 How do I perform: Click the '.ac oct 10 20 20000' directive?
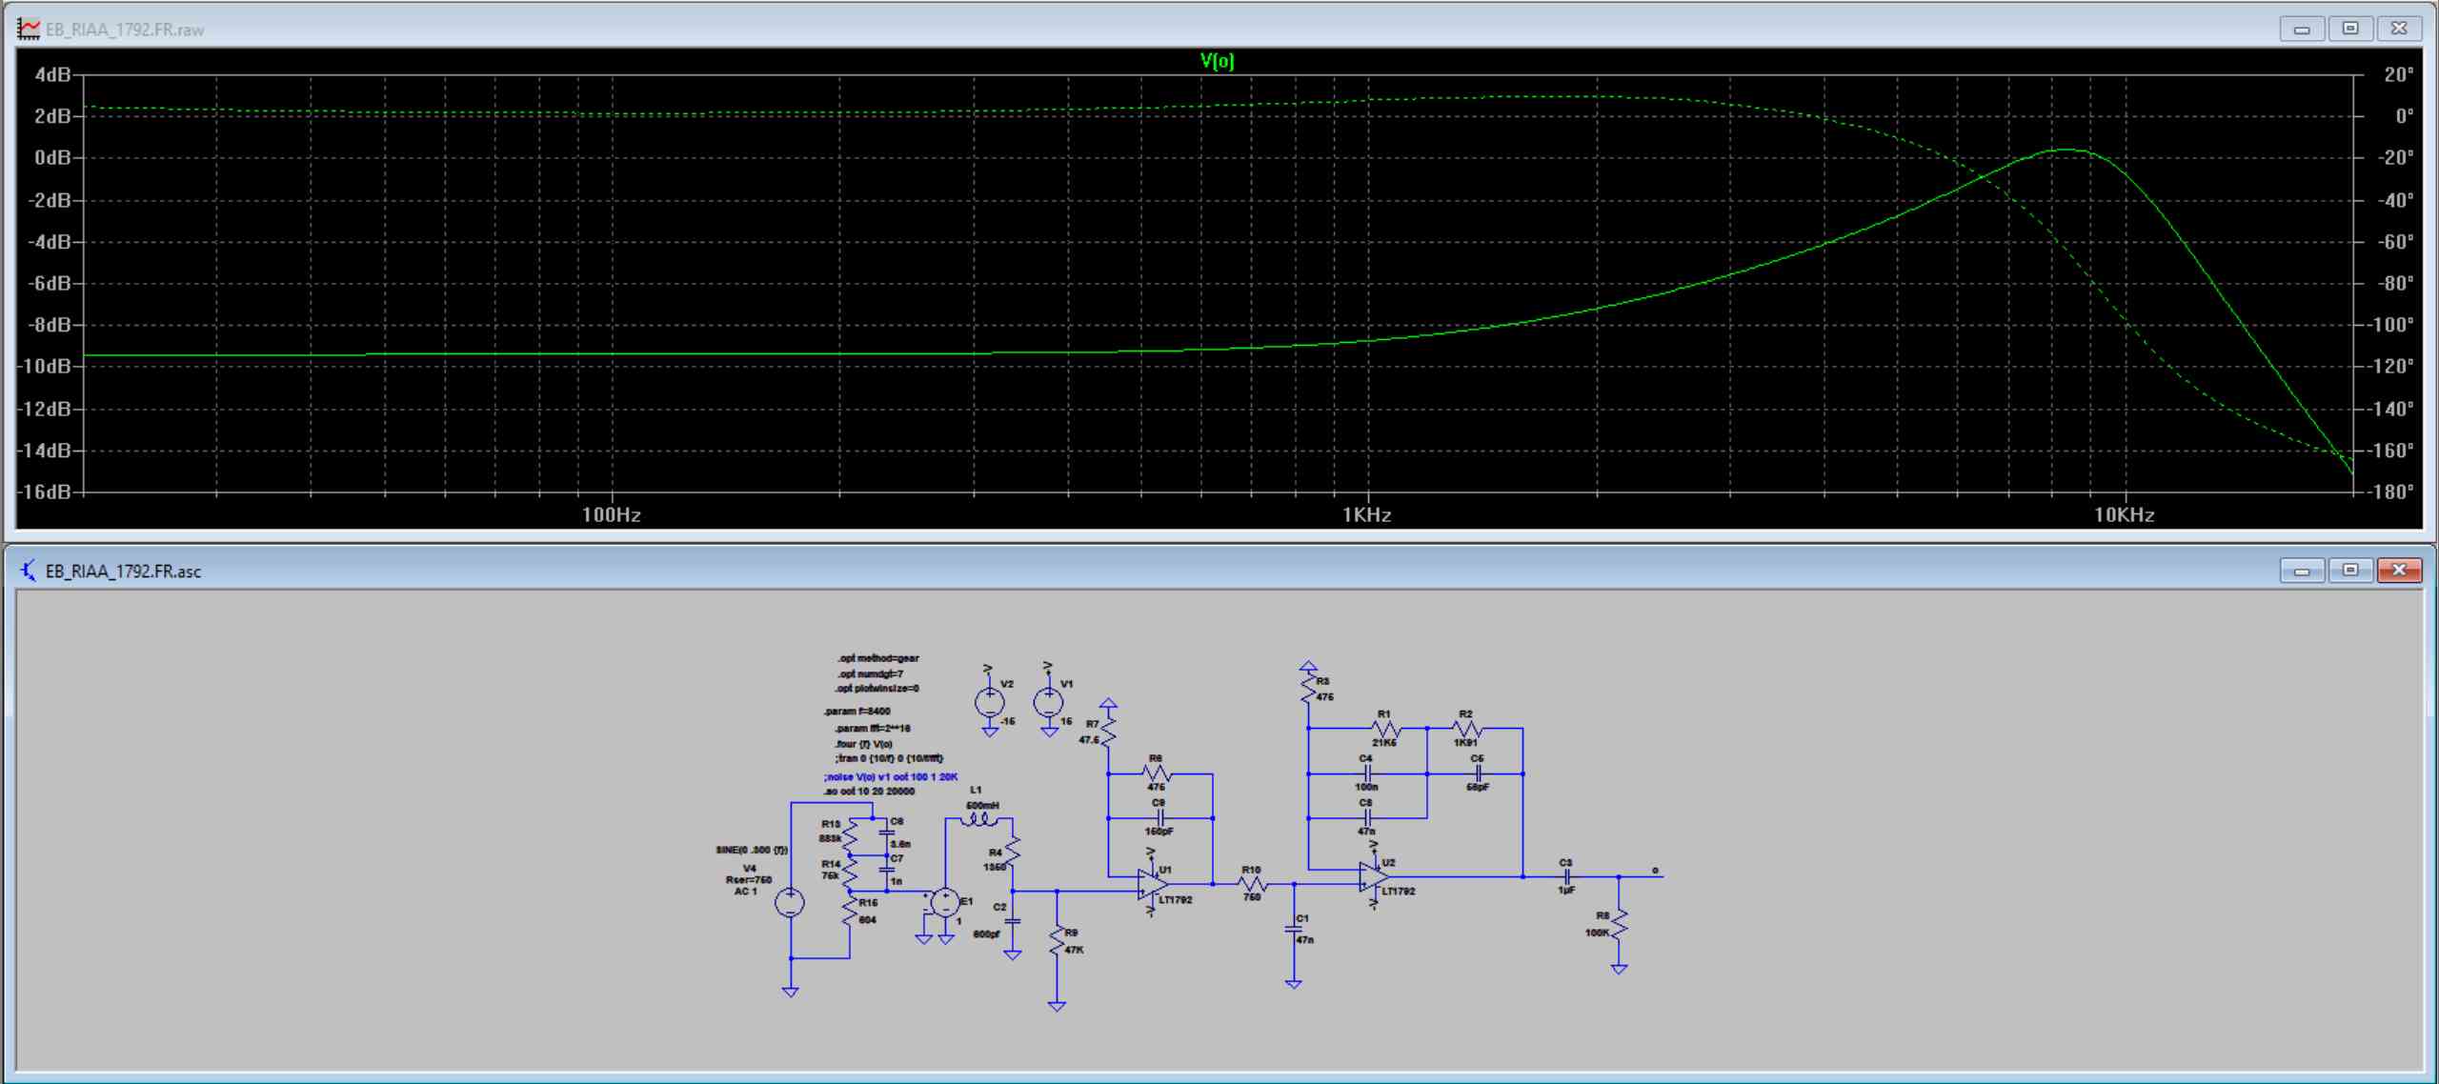tap(869, 791)
